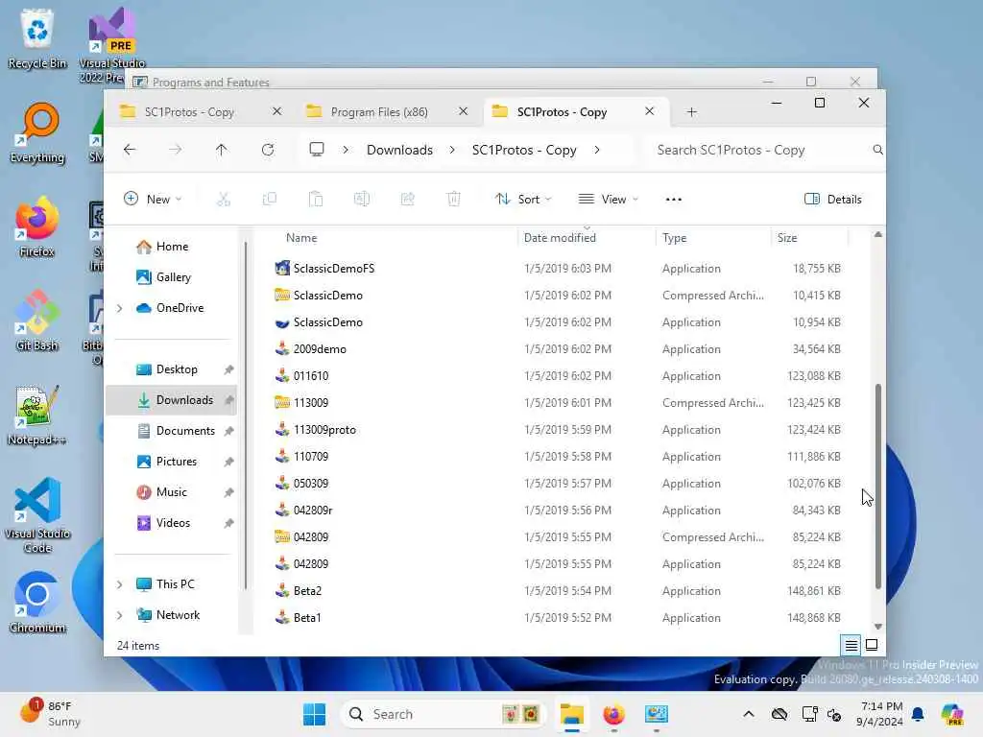
Task: Expand the Network tree node
Action: [120, 615]
